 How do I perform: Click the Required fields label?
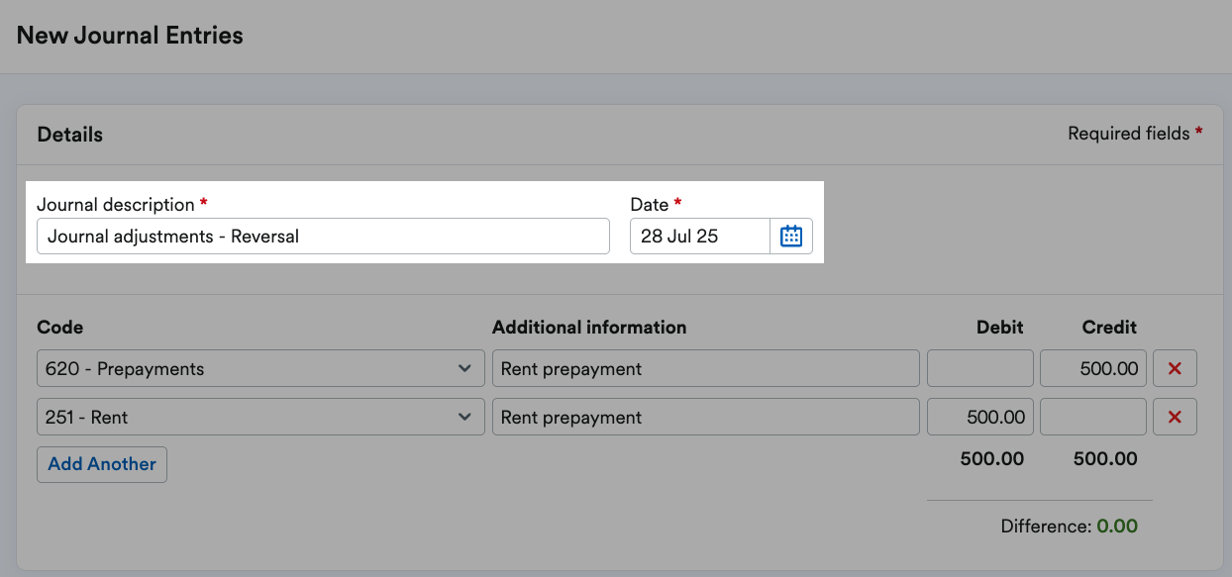pyautogui.click(x=1127, y=133)
